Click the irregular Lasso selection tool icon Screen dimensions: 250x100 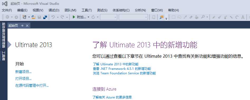[x=179, y=17]
